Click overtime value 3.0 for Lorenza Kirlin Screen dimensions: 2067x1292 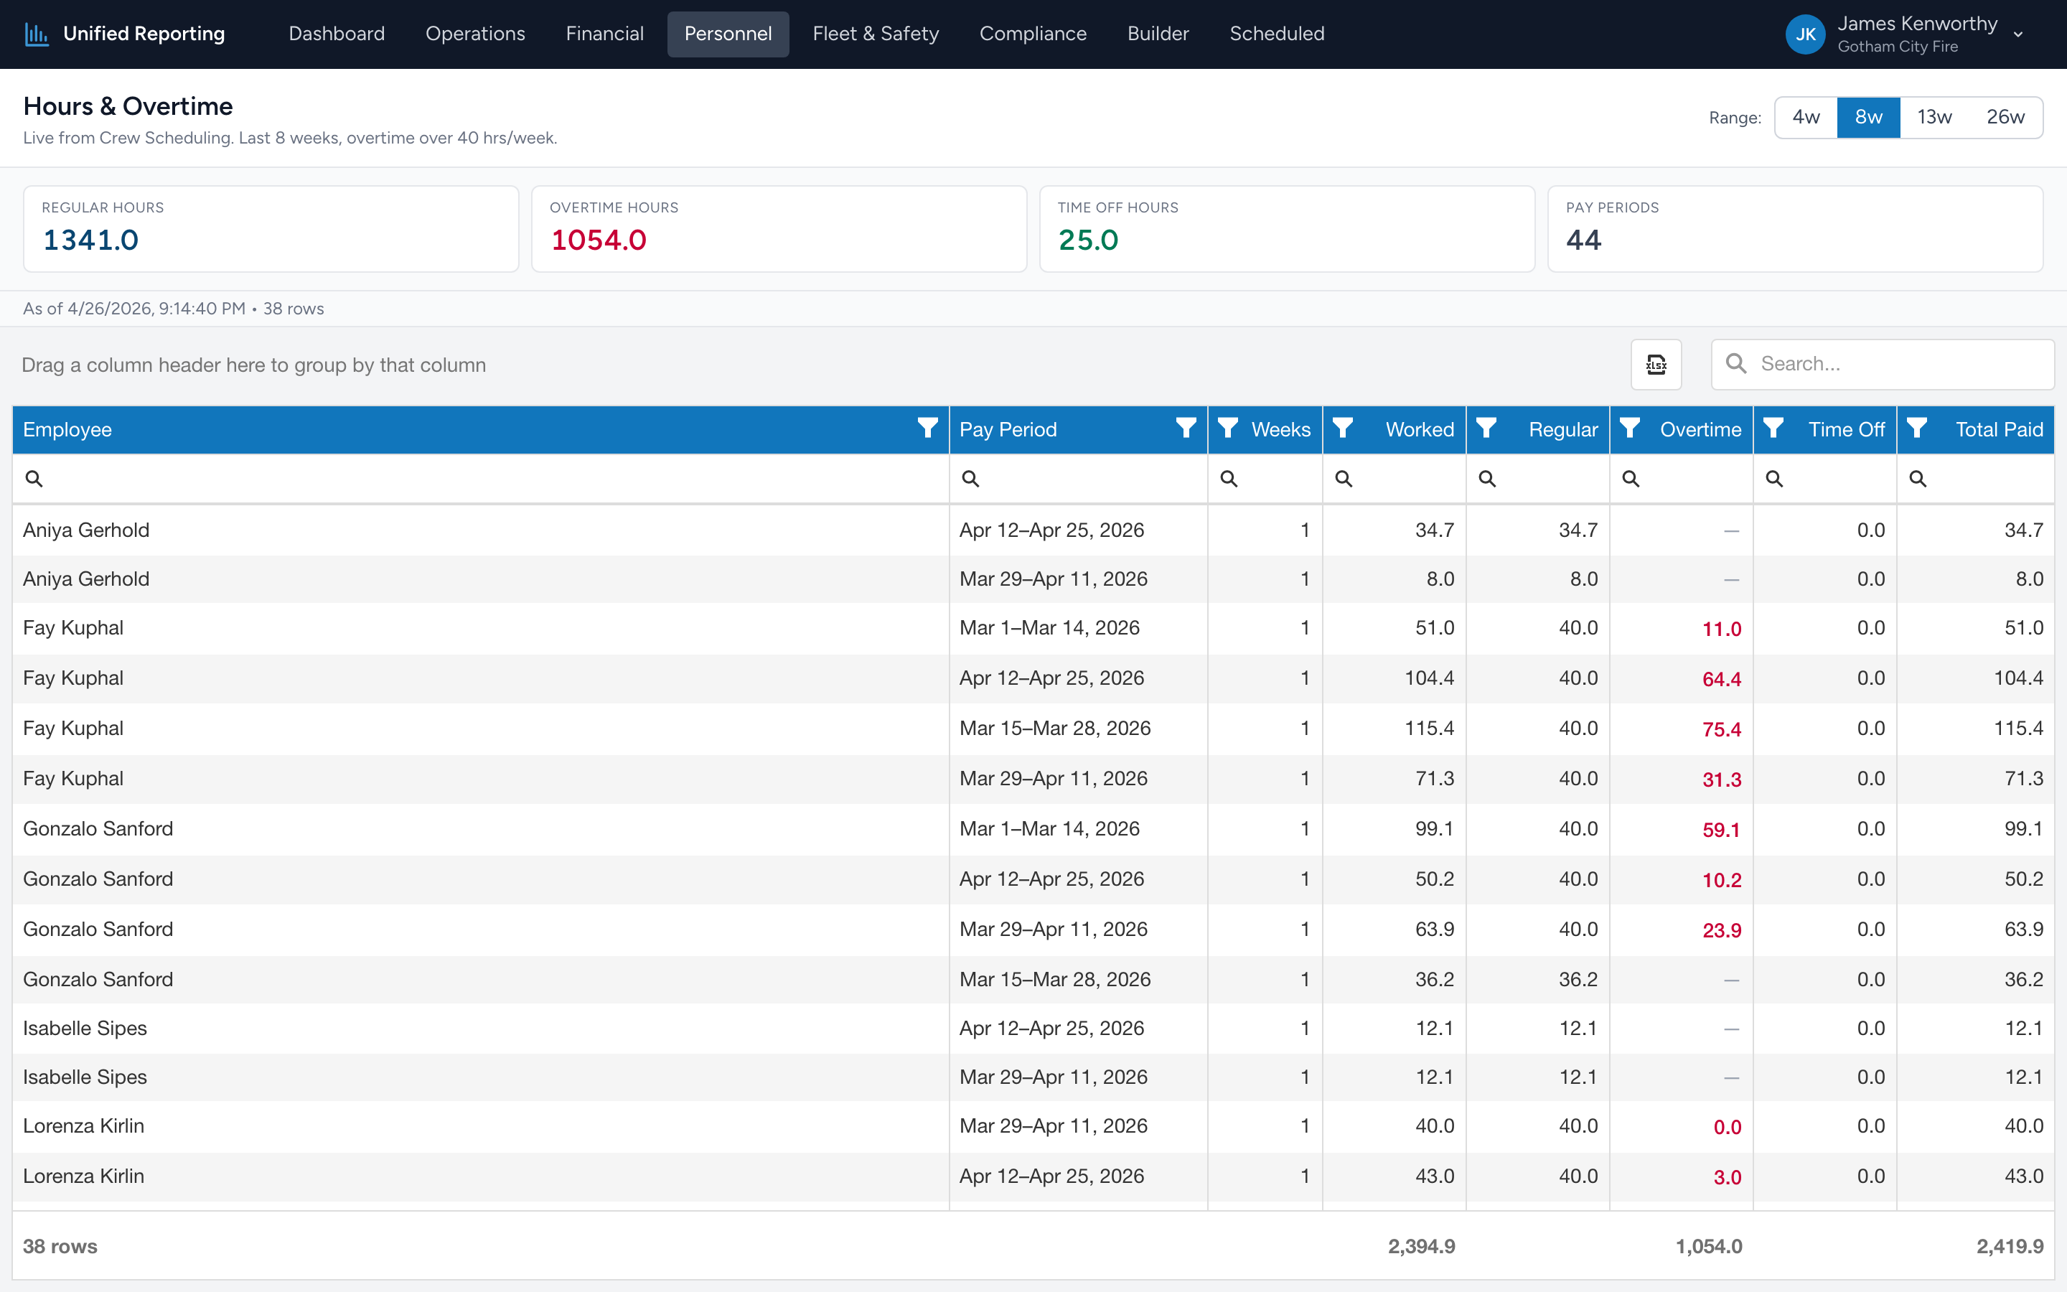tap(1727, 1177)
